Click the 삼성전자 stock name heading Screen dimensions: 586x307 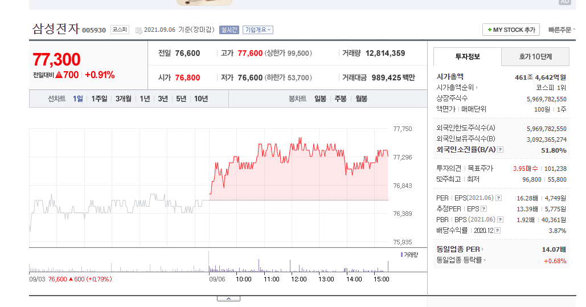56,29
